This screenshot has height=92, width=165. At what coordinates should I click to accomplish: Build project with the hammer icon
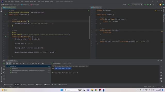pos(129,5)
